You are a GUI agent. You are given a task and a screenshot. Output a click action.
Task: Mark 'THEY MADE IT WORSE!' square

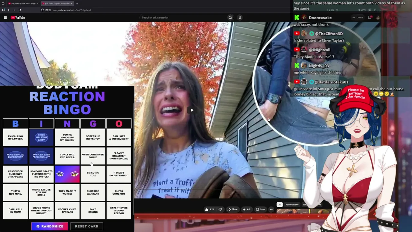click(67, 192)
